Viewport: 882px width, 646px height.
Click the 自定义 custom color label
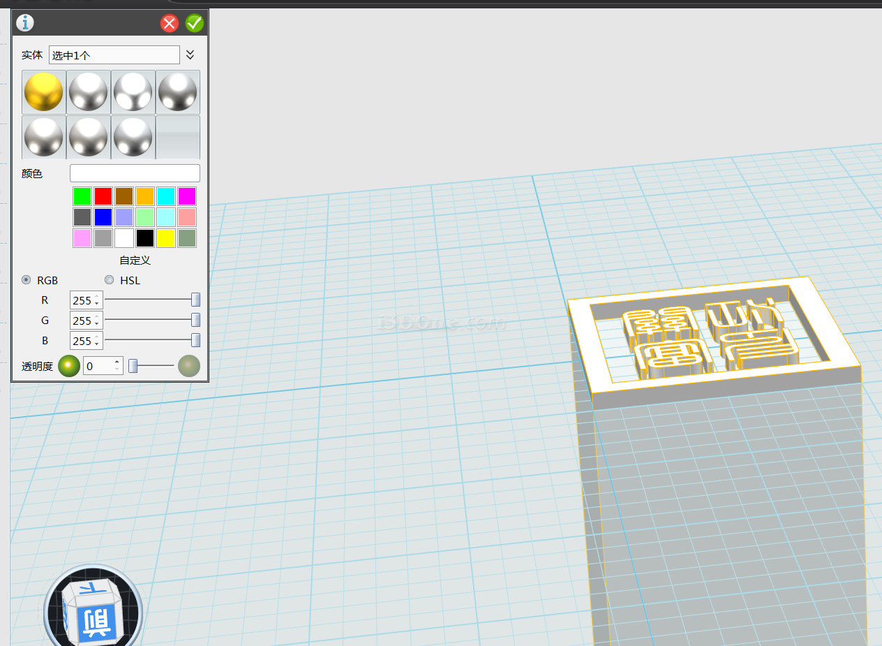click(135, 260)
